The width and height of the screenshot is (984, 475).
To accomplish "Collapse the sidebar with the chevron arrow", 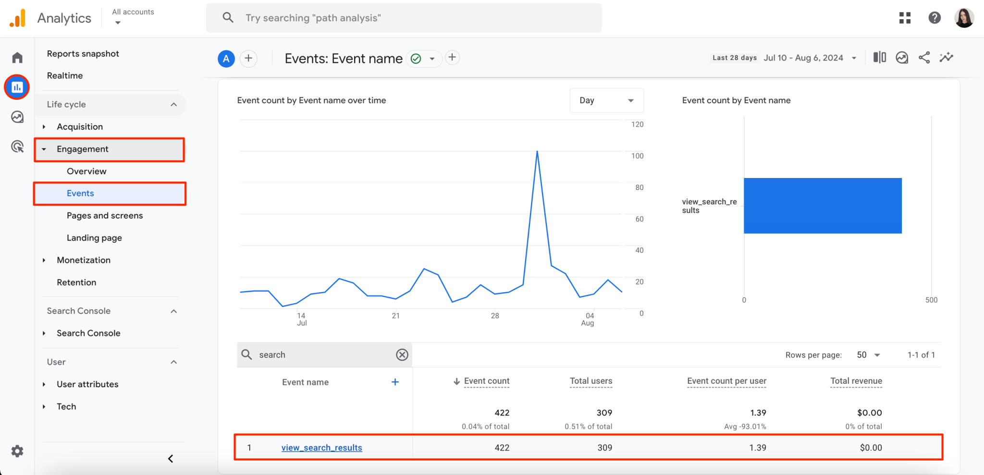I will coord(170,458).
